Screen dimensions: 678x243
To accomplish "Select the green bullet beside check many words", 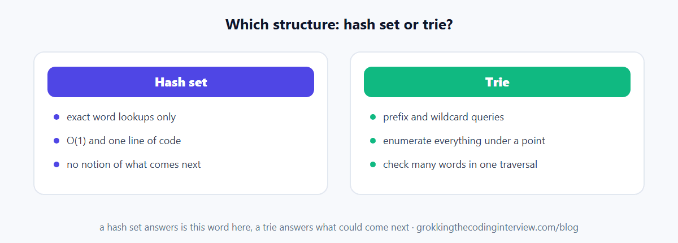I will pyautogui.click(x=373, y=164).
